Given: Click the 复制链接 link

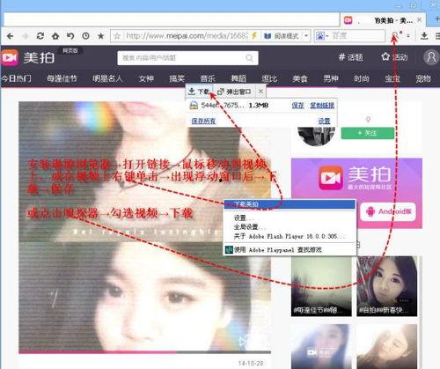Looking at the screenshot, I should 322,106.
